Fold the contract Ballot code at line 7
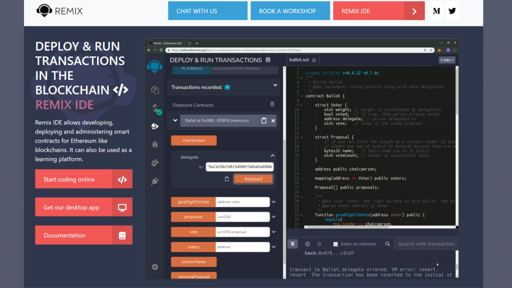Viewport: 512px width, 288px height. coord(301,96)
